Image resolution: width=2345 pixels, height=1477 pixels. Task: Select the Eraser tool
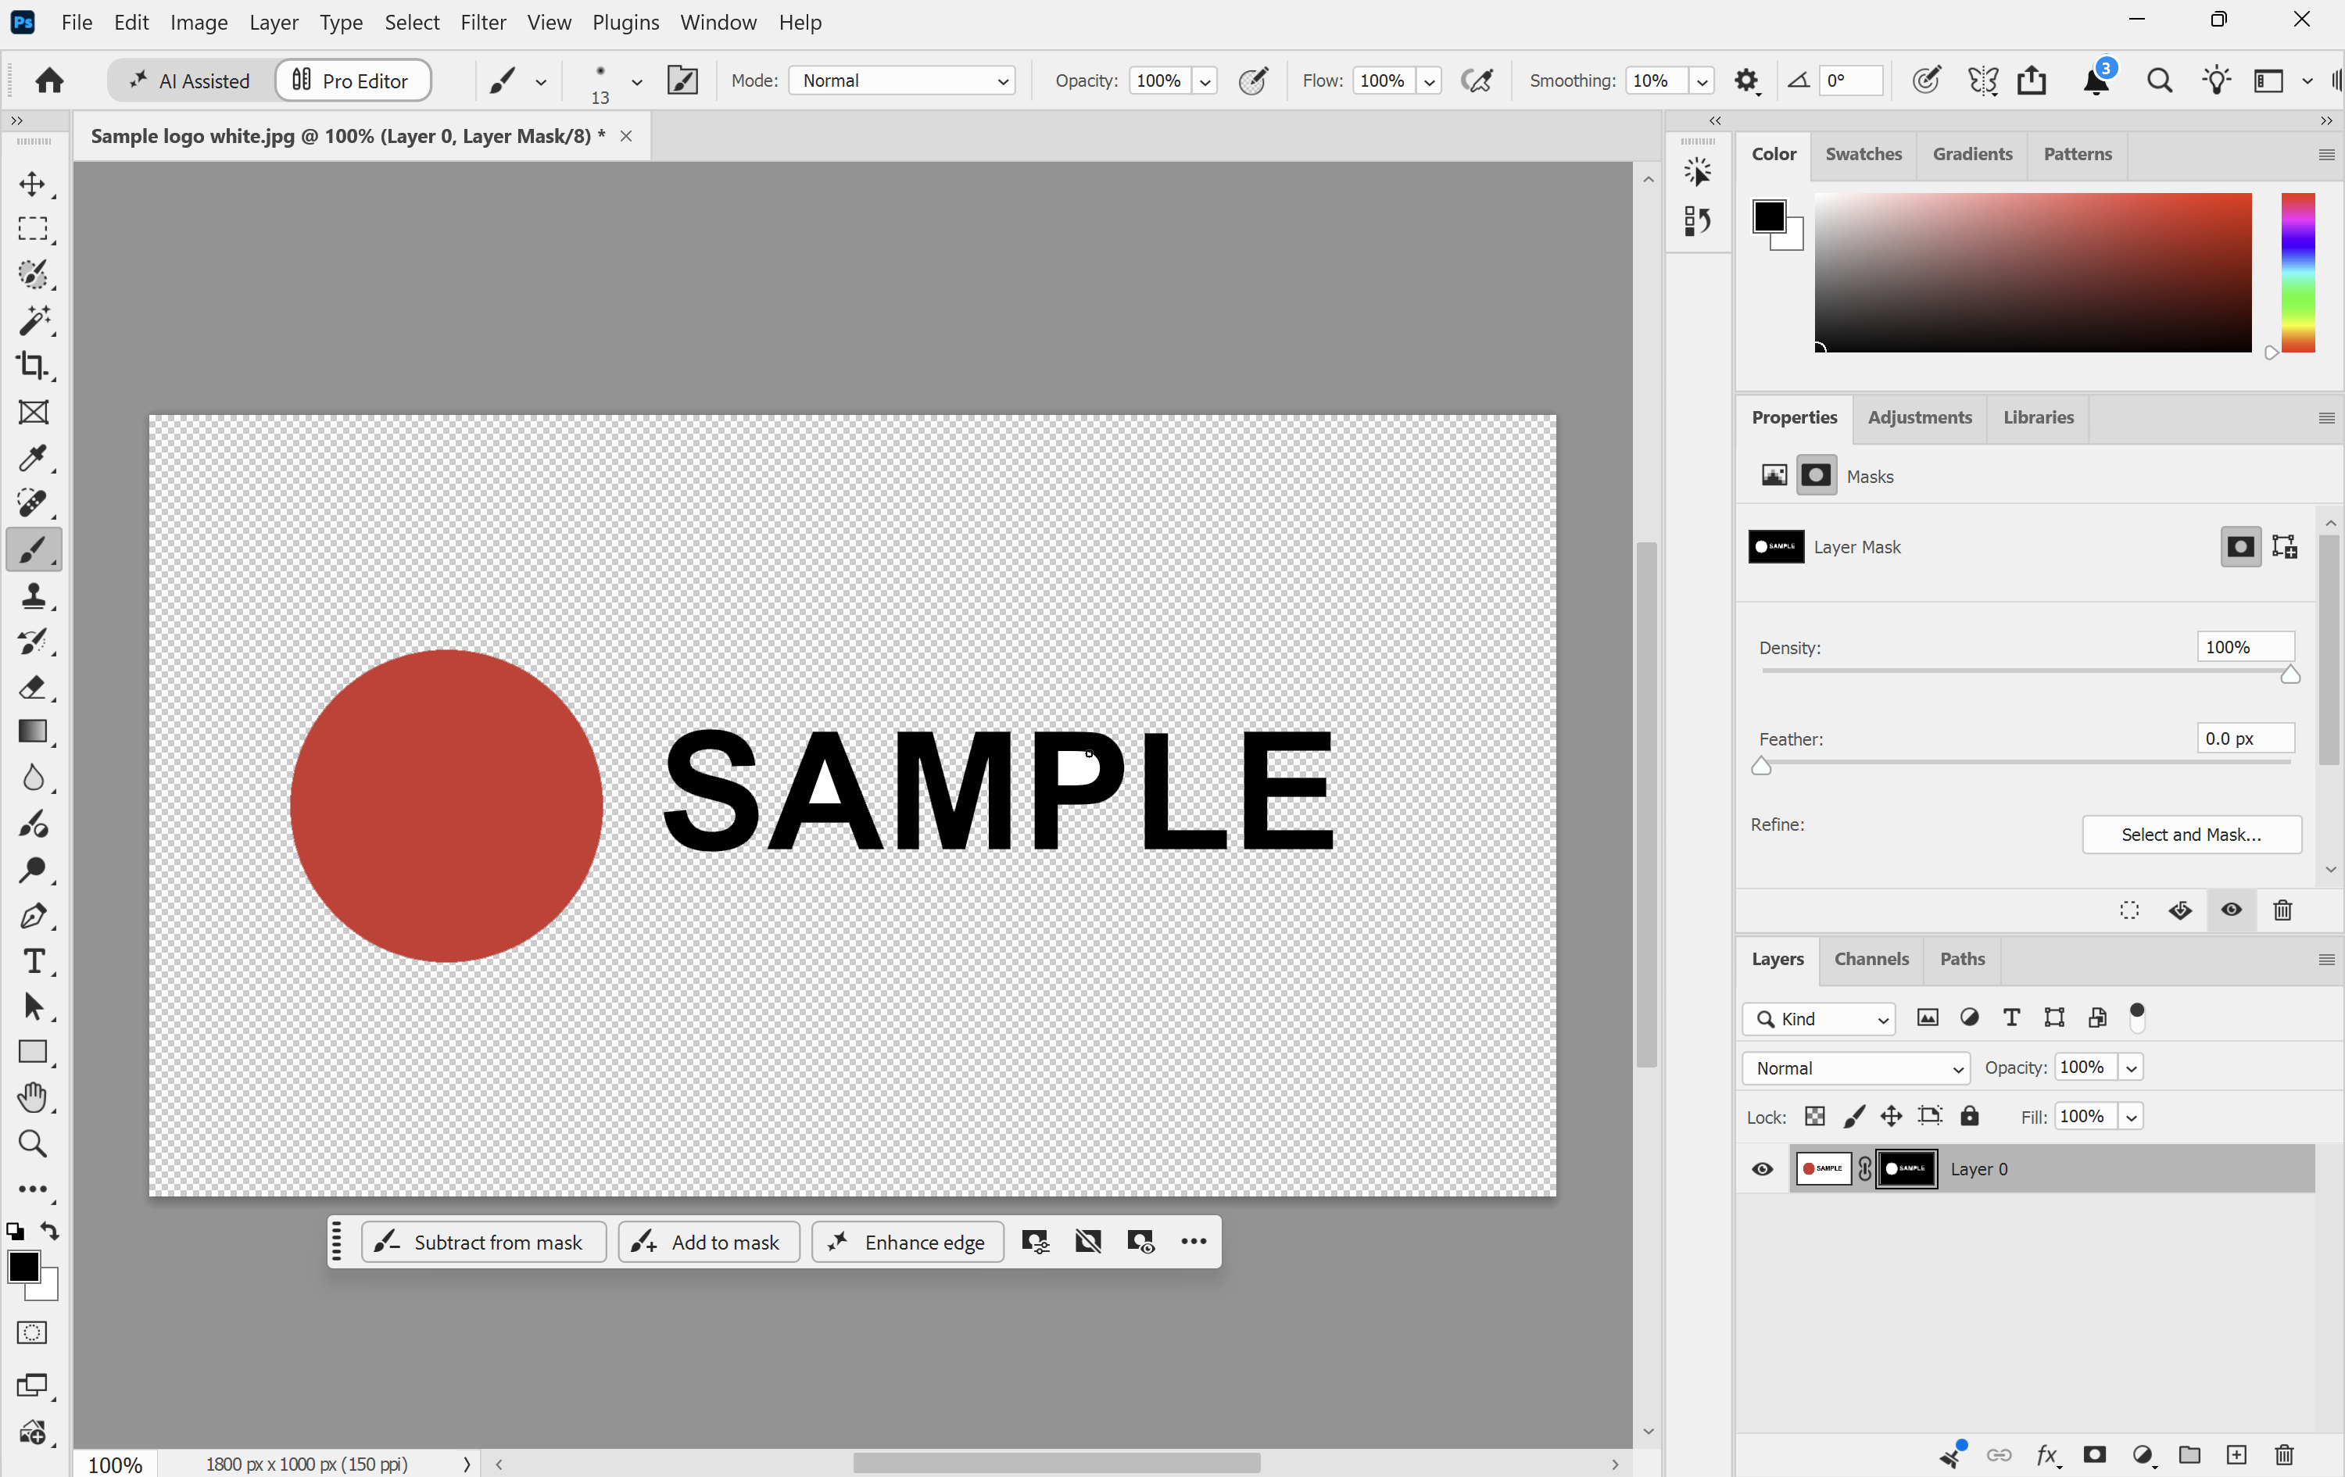click(x=32, y=686)
